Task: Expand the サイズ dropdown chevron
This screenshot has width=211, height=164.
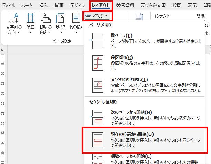Action: [61, 32]
